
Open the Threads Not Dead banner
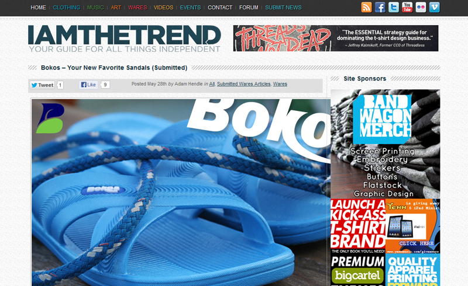336,38
